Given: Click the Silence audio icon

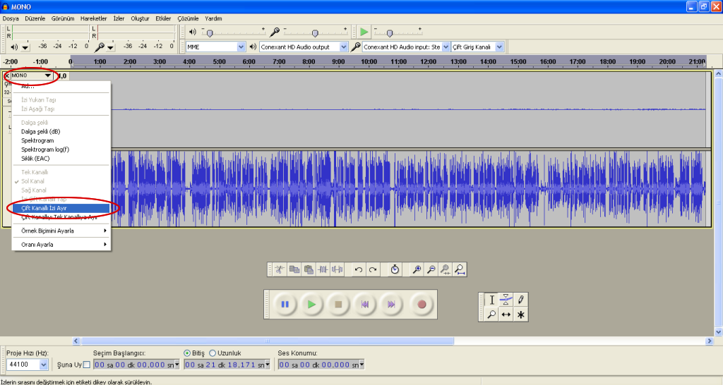Looking at the screenshot, I should point(337,269).
